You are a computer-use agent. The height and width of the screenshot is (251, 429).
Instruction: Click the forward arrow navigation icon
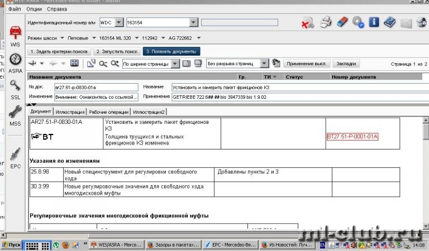[x=54, y=64]
